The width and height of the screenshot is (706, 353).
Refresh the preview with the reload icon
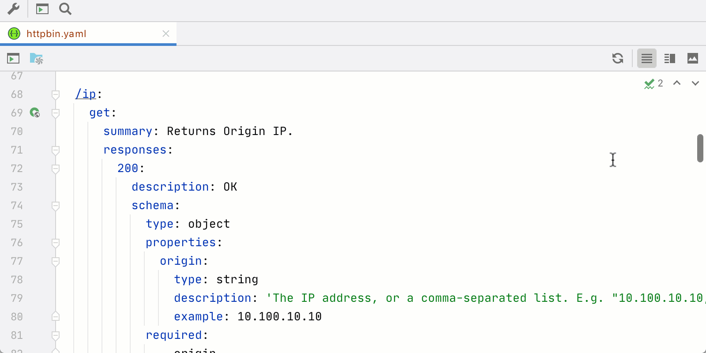tap(618, 58)
